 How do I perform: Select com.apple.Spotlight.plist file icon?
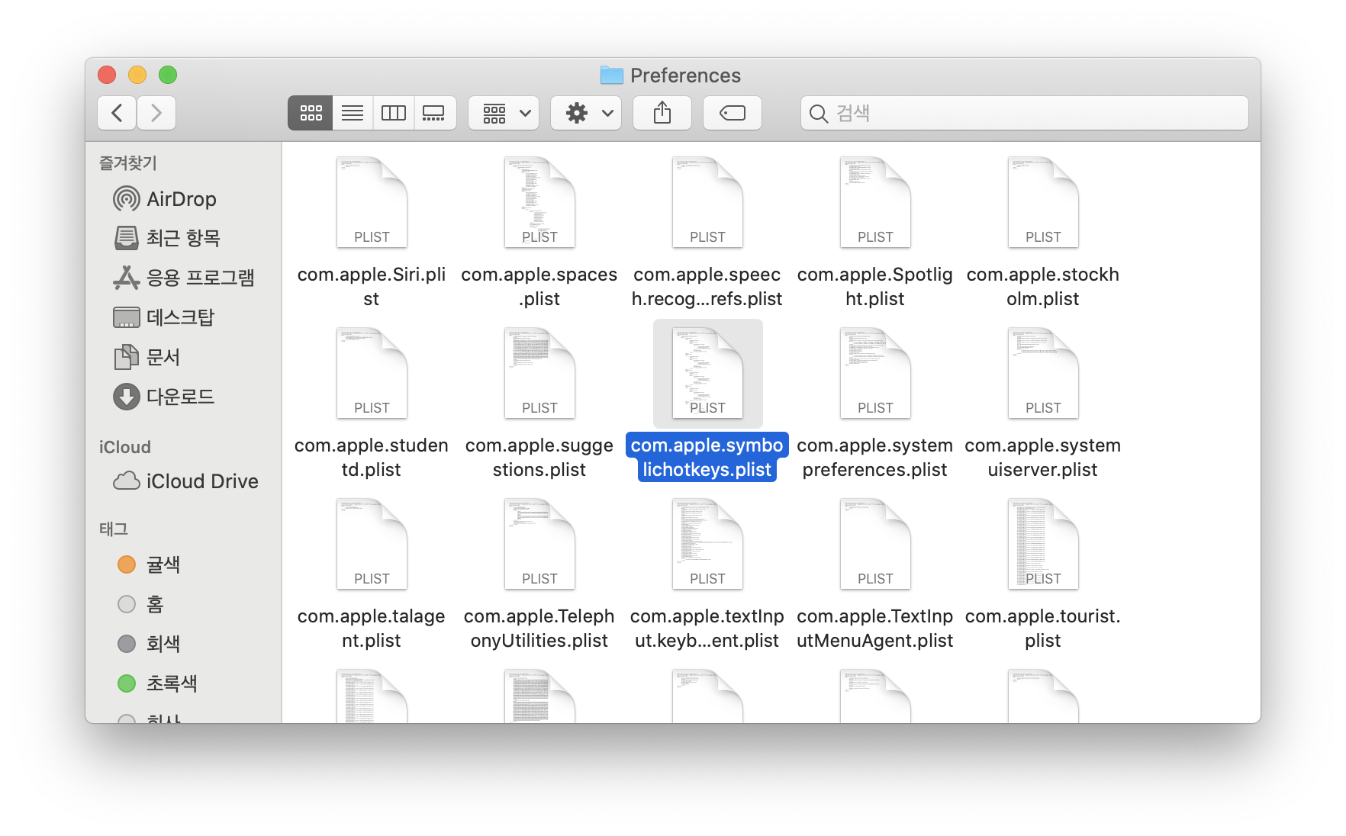(x=875, y=202)
